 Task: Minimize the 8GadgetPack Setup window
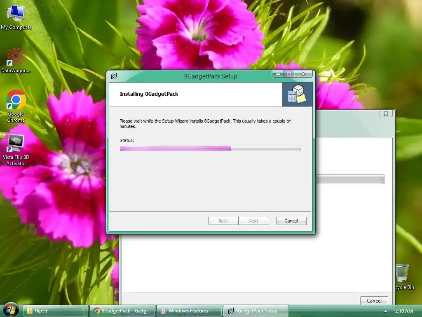coord(278,74)
